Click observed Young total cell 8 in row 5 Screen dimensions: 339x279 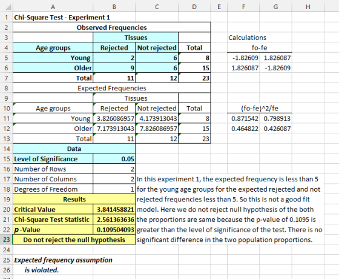tap(194, 58)
